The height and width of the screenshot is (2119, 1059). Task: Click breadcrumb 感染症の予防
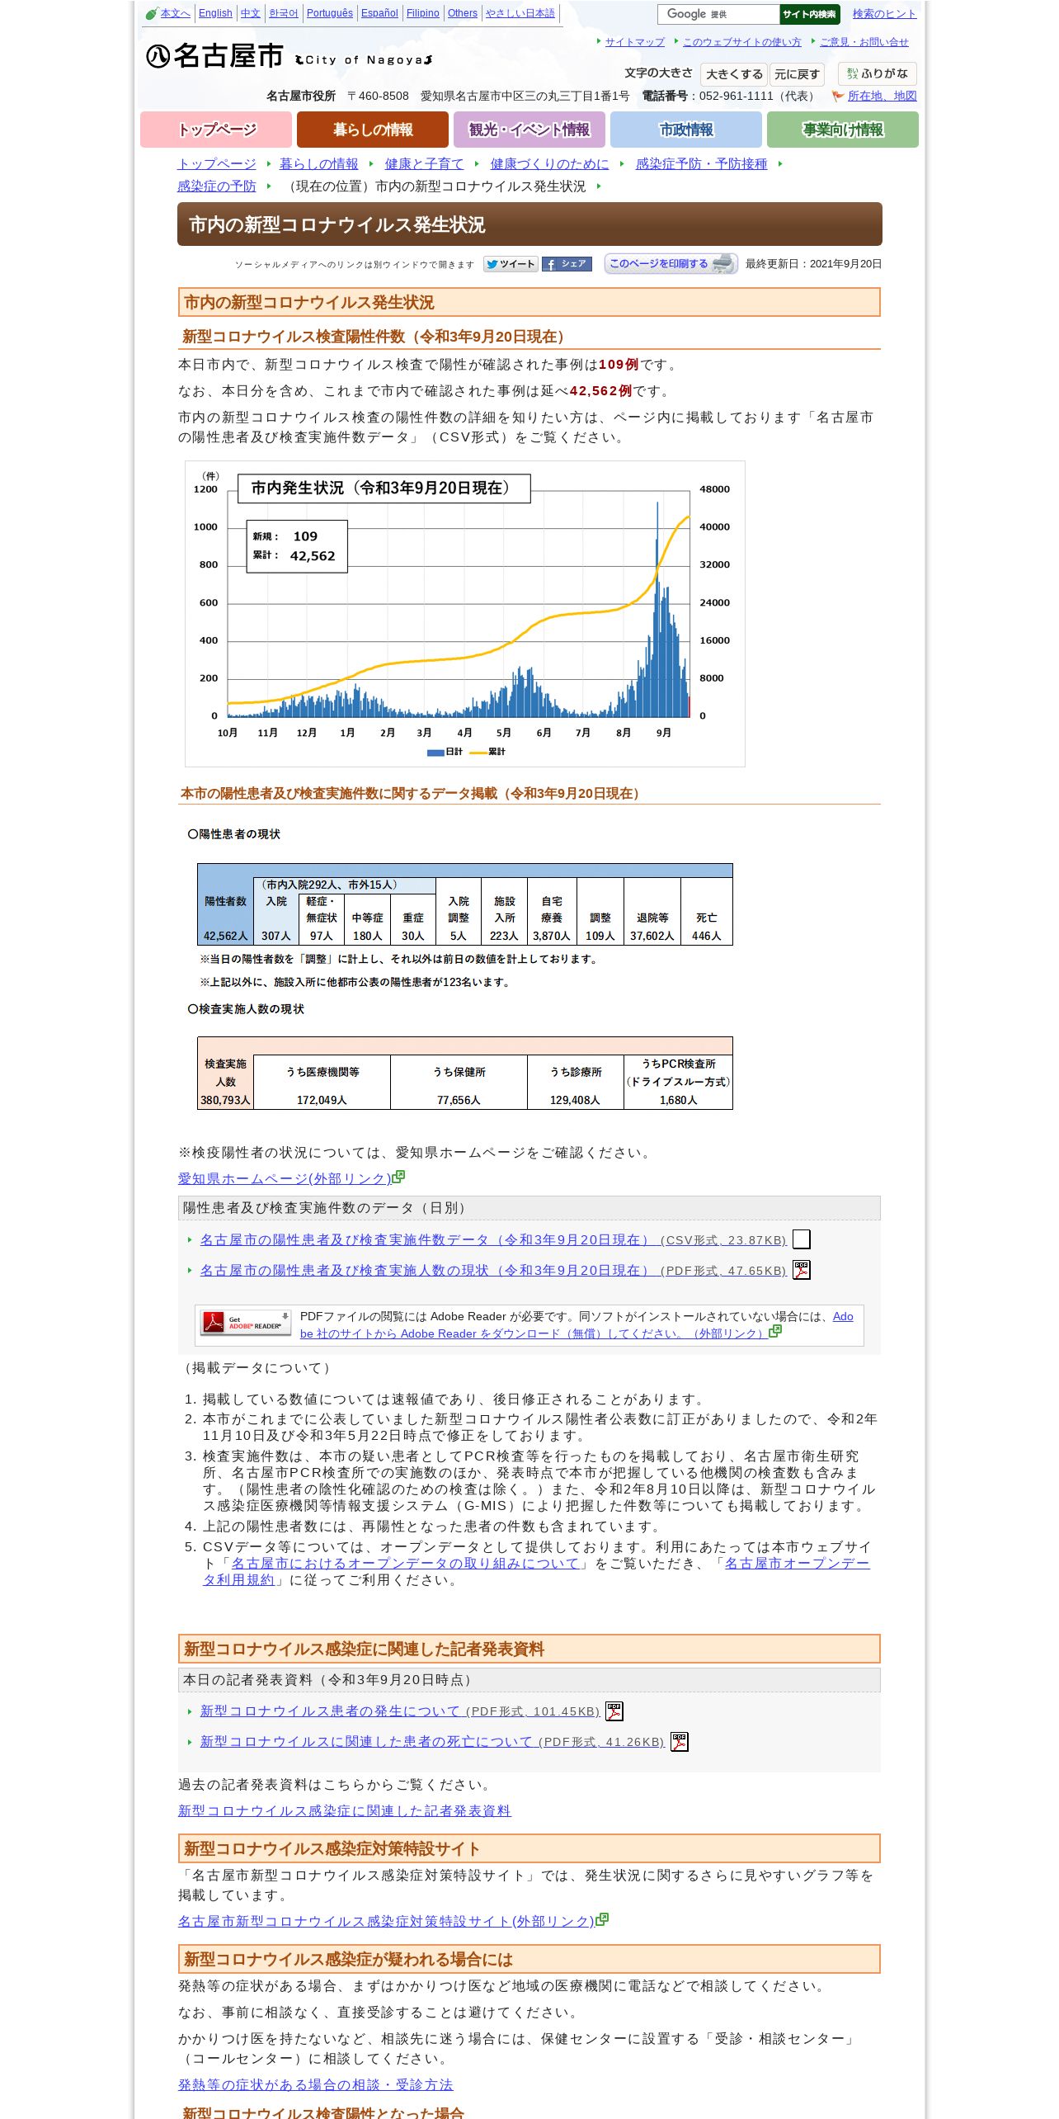tap(217, 186)
